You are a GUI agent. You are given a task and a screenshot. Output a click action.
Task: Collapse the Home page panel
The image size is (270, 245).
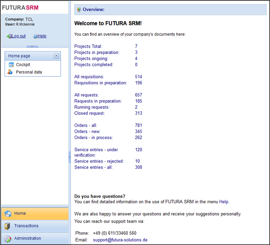point(56,56)
